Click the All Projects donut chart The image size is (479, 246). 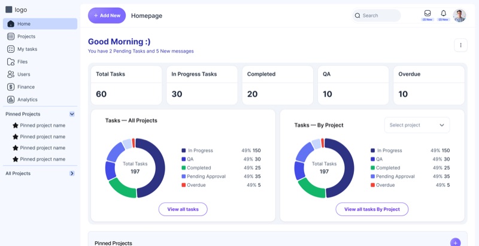(x=135, y=168)
